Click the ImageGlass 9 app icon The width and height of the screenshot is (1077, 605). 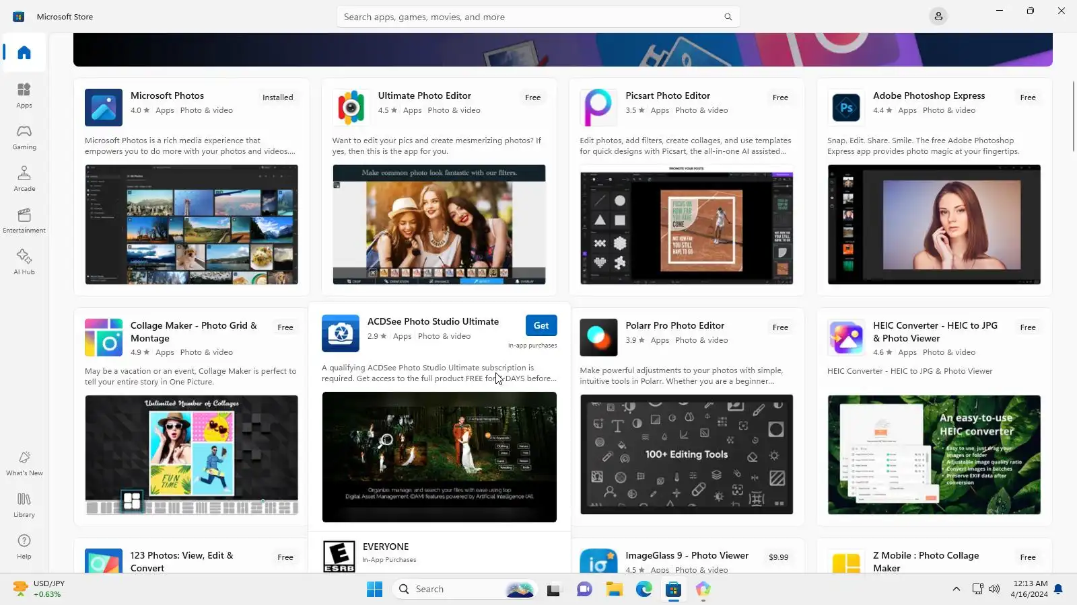(598, 561)
